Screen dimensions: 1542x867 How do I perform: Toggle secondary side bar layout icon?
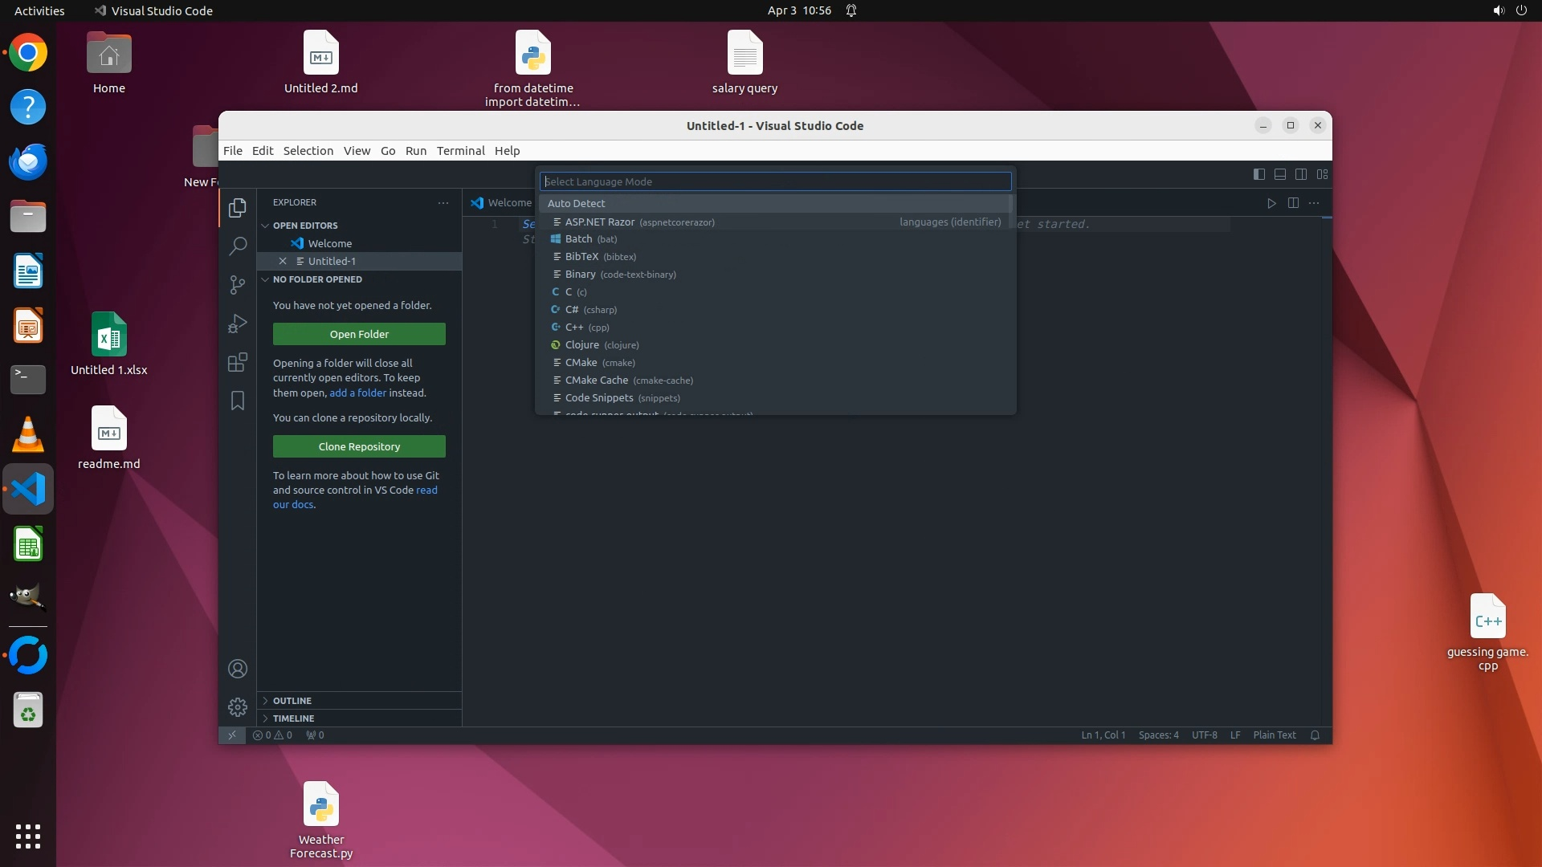(1301, 174)
